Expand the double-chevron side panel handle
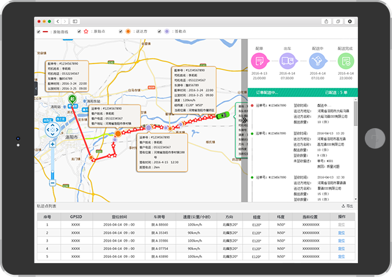The height and width of the screenshot is (277, 392). pos(245,121)
